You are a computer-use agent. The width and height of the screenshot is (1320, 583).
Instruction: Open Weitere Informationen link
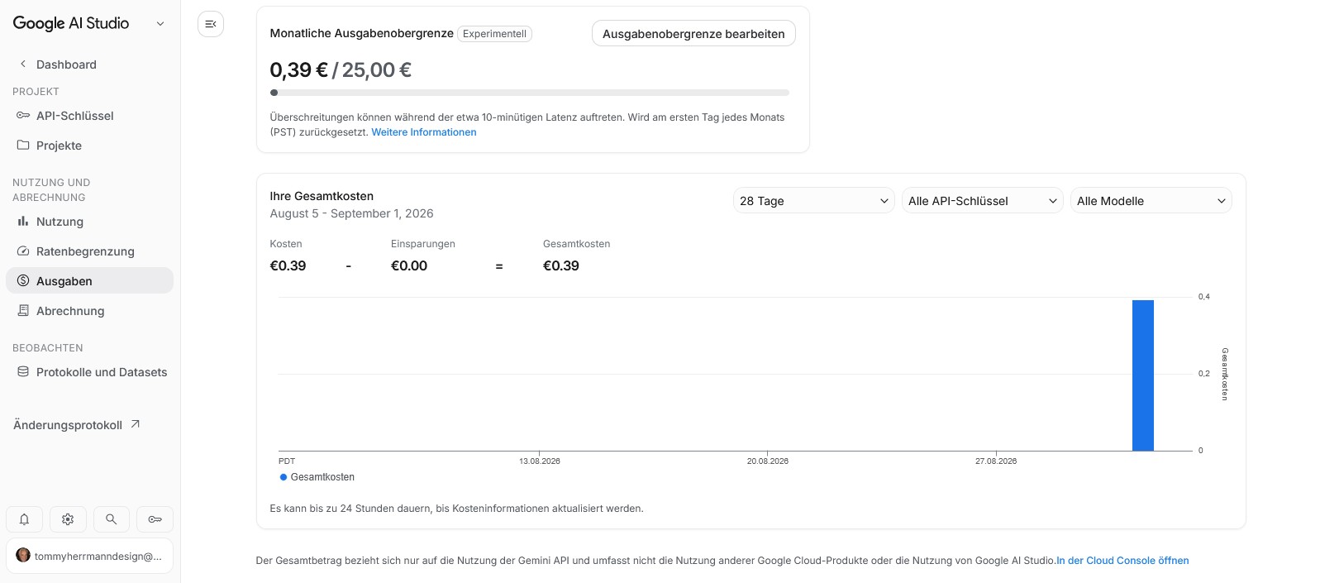tap(424, 132)
